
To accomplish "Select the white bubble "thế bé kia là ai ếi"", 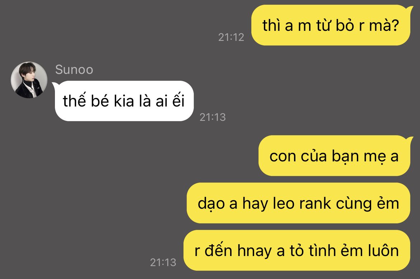I will click(124, 101).
